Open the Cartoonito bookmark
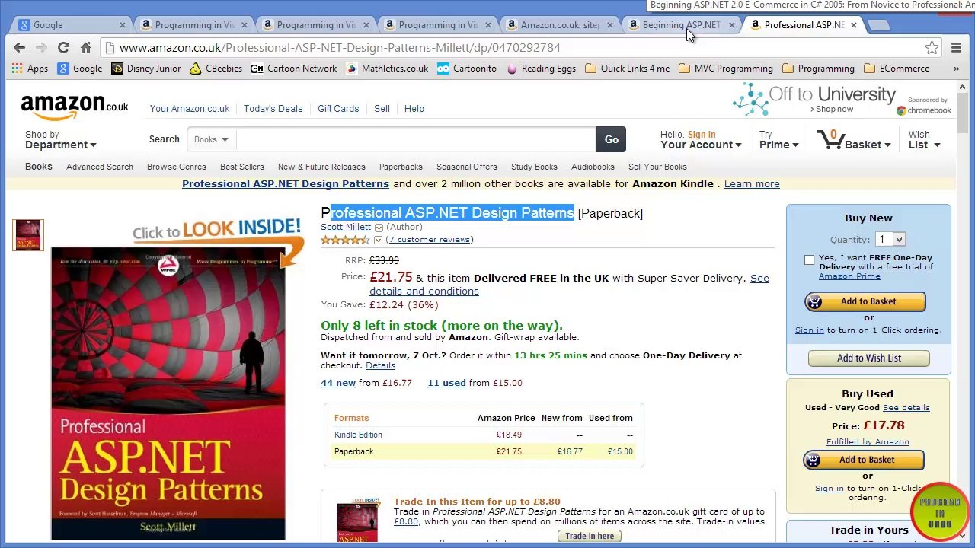The width and height of the screenshot is (975, 548). click(467, 68)
